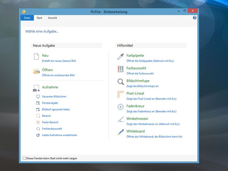The width and height of the screenshot is (228, 171).
Task: Click 'Zeigt die Bildschirmlupe an' text
Action: [x=142, y=86]
